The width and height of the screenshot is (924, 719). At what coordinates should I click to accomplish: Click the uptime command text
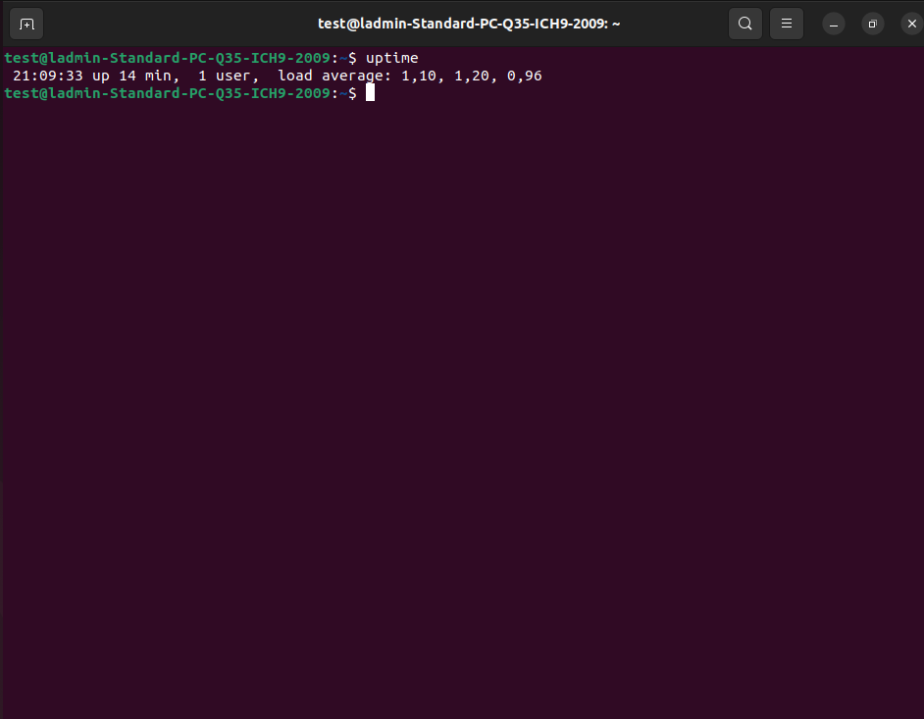(391, 57)
